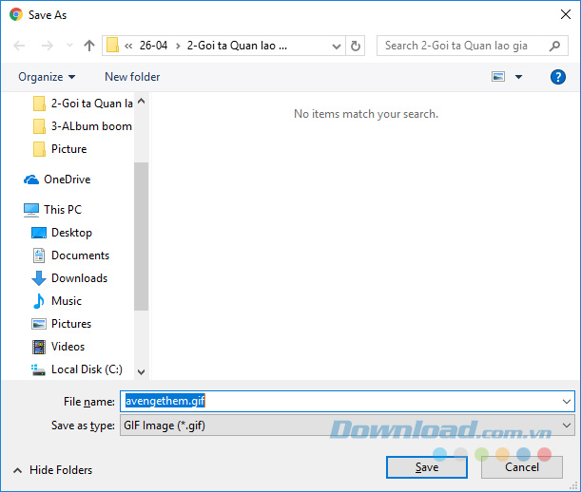Viewport: 581px width, 492px height.
Task: Open the Save as type dropdown
Action: (567, 426)
